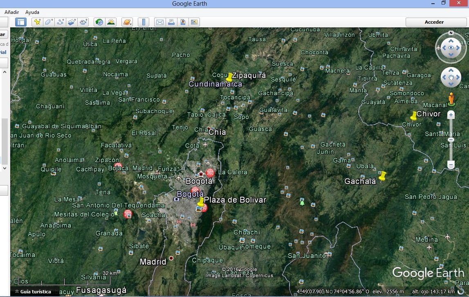
Task: Click the green tree park marker
Action: pyautogui.click(x=302, y=203)
